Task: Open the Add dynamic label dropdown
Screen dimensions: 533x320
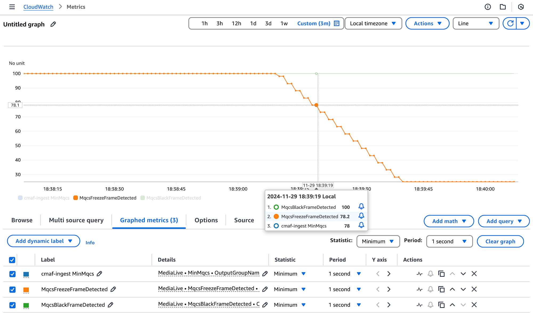Action: (44, 241)
